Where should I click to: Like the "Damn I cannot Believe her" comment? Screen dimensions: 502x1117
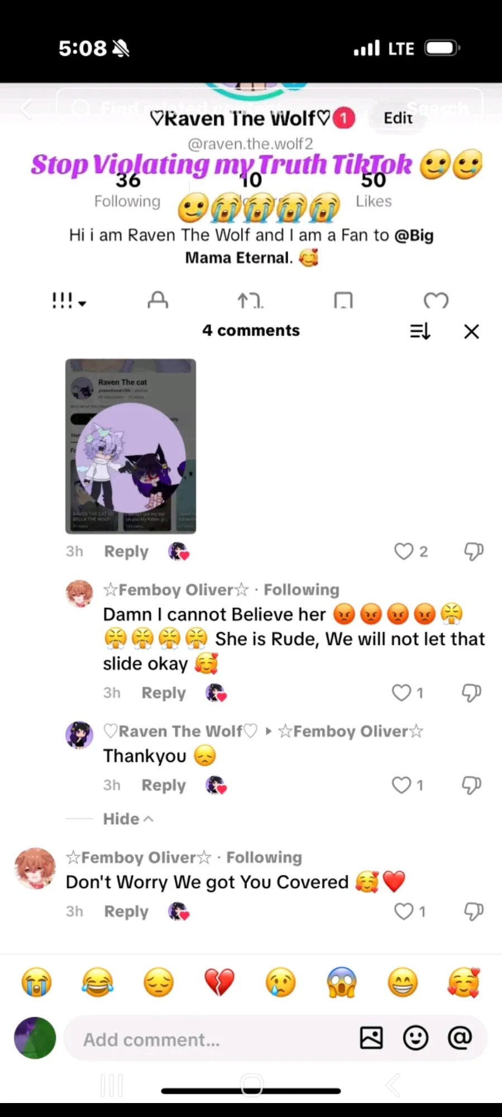tap(401, 693)
